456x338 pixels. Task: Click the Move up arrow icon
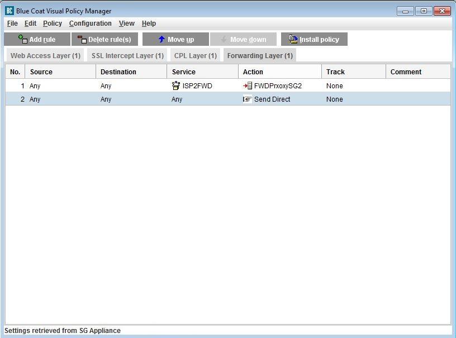(161, 39)
